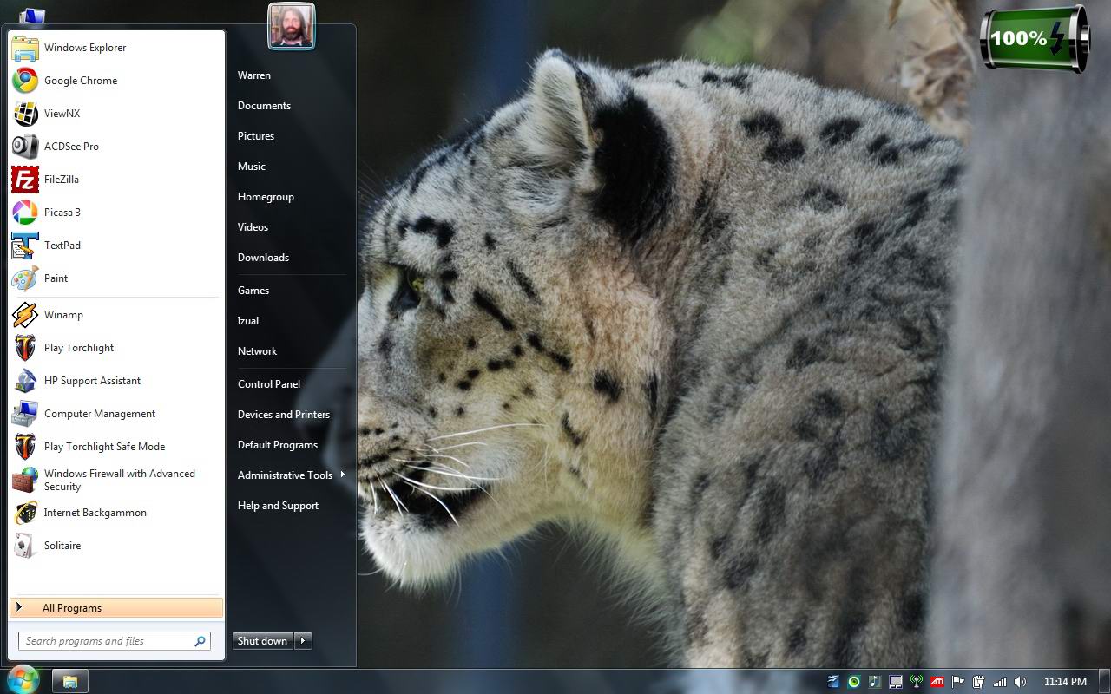Open the TextPad editor
The image size is (1111, 694).
pyautogui.click(x=62, y=246)
